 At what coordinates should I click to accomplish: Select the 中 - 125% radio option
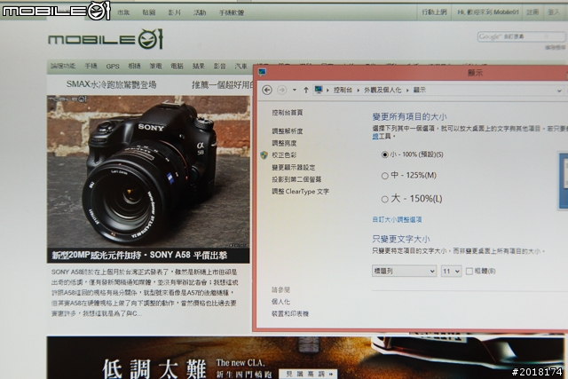pyautogui.click(x=384, y=176)
